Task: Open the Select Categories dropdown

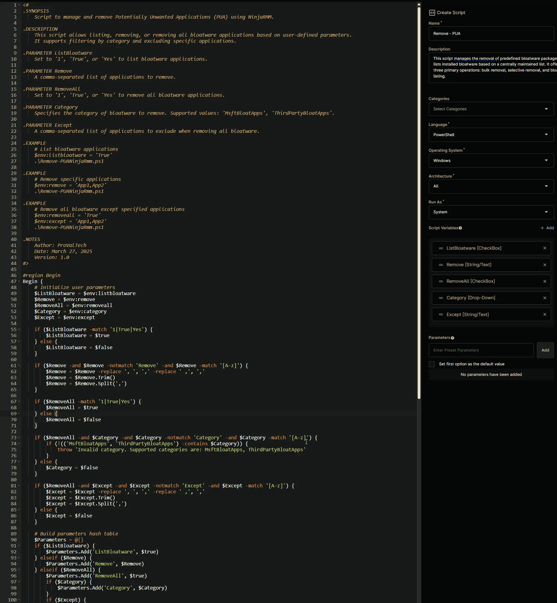Action: point(491,109)
